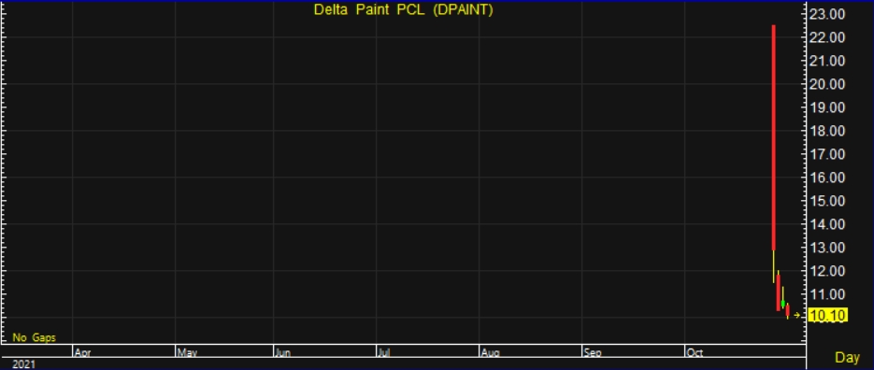Click the 21.00 price axis label
Image resolution: width=874 pixels, height=370 pixels.
pos(826,61)
